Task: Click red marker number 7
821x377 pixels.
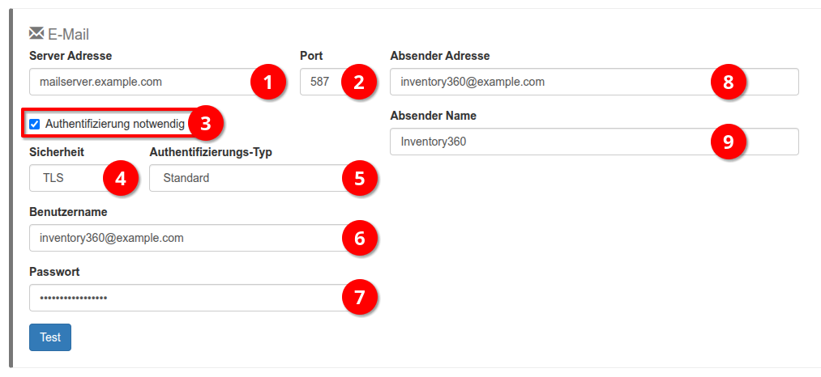Action: (x=360, y=298)
